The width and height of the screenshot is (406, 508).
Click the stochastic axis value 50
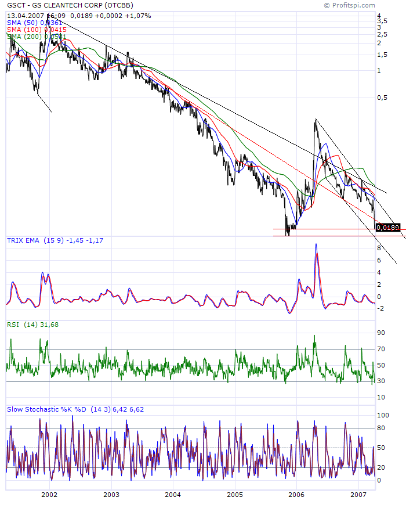381,448
